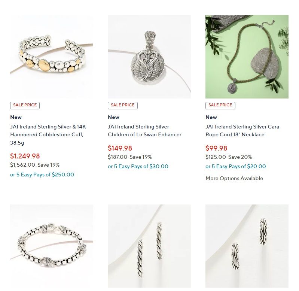Click '5 Easy Pays of $250.00' link
This screenshot has height=291, width=299.
click(x=42, y=175)
